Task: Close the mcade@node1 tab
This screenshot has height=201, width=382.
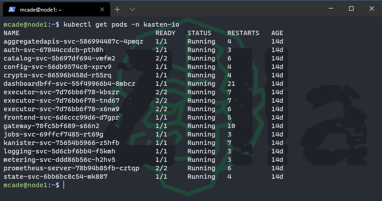Action: [102, 9]
